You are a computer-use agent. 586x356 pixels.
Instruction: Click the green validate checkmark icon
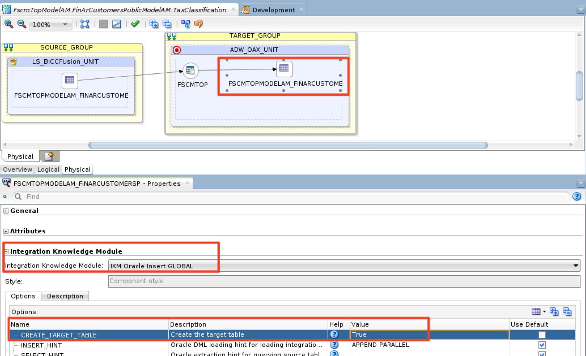[x=135, y=24]
